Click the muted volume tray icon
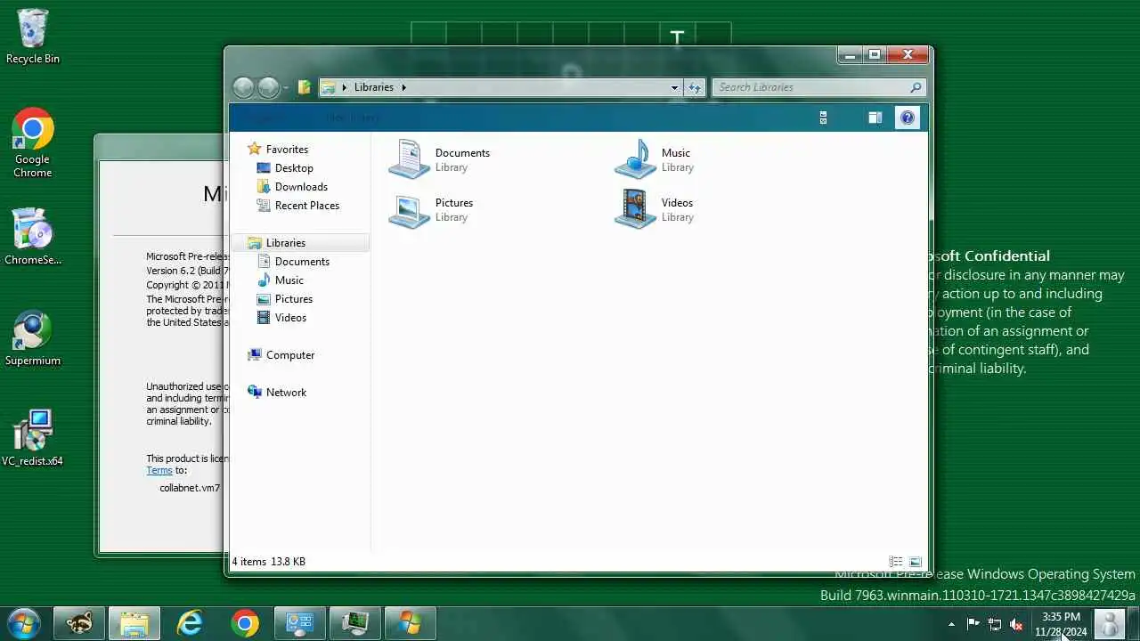The image size is (1140, 641). coord(1016,624)
